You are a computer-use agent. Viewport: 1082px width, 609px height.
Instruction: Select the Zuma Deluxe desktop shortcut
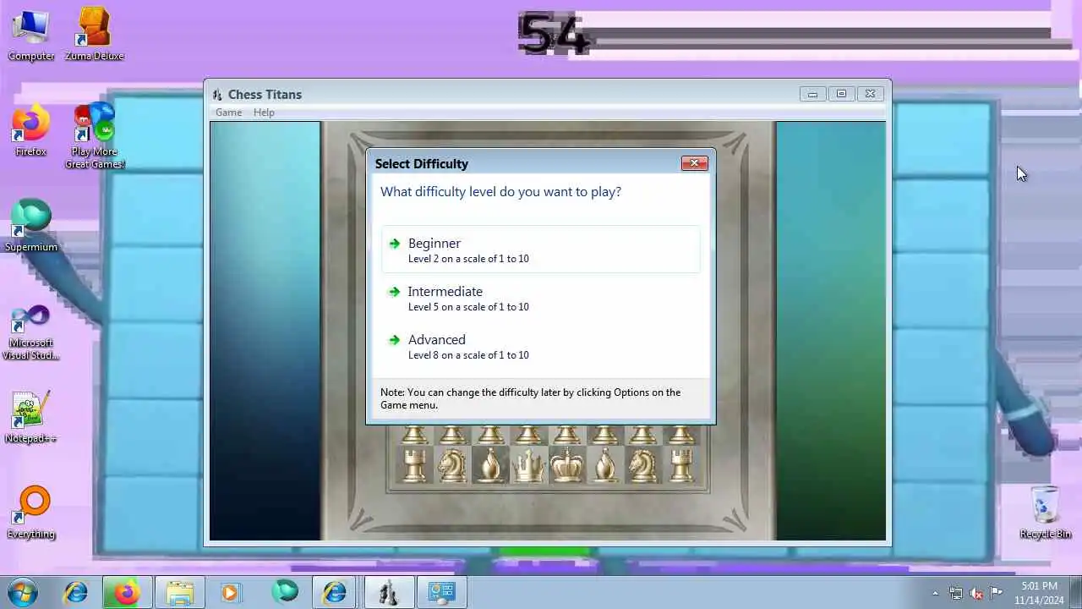94,36
